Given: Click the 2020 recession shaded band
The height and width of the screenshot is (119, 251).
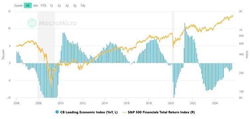Looking at the screenshot, I should 173,54.
